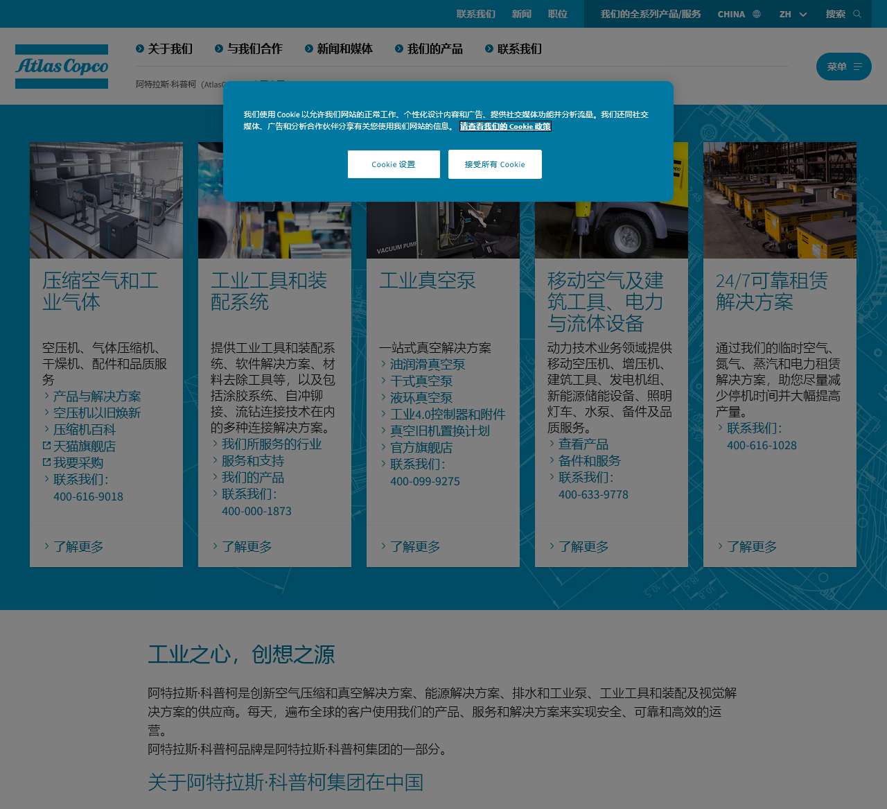Open 新闻和媒体 navigation menu
887x809 pixels.
pos(339,49)
